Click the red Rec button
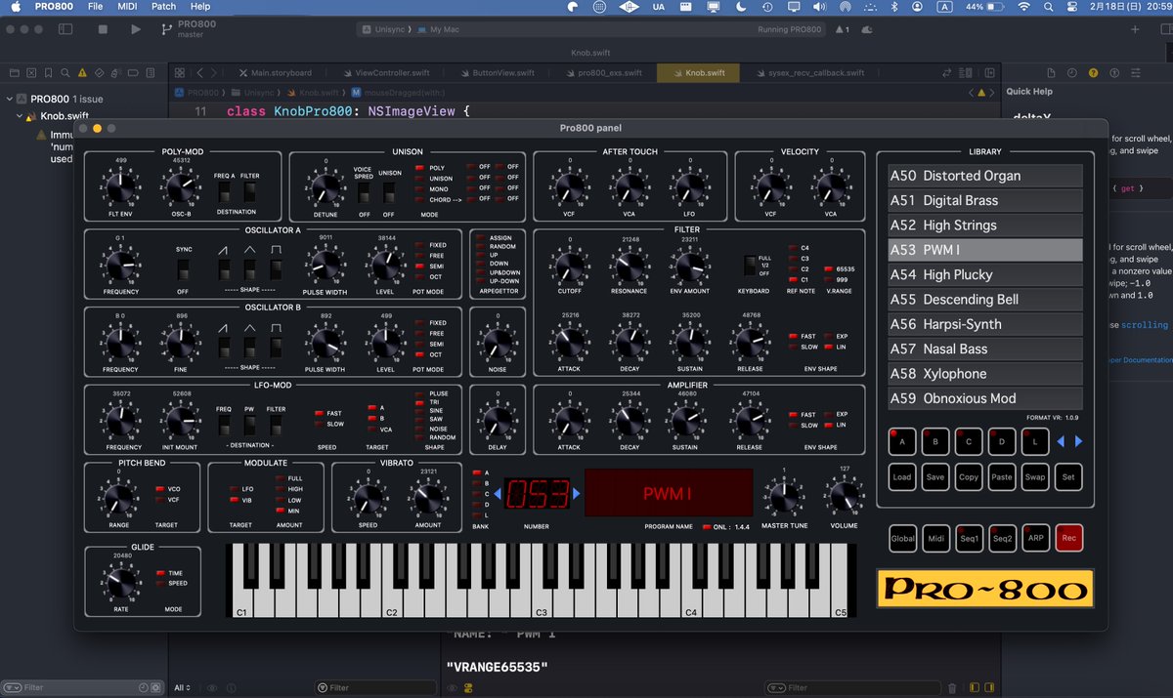The height and width of the screenshot is (698, 1173). click(x=1068, y=538)
